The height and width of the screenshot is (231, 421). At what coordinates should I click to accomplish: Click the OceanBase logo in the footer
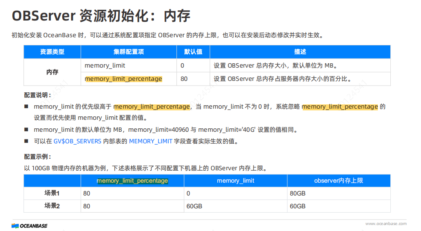pos(29,225)
